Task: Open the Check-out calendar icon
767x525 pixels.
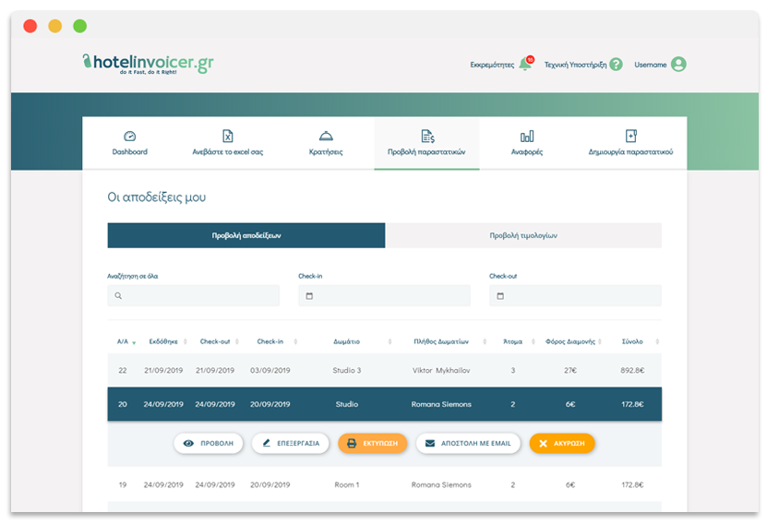Action: [x=500, y=296]
